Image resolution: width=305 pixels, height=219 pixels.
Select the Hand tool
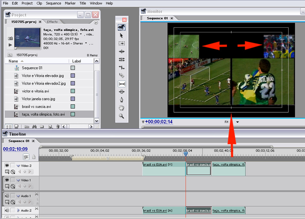click(x=122, y=108)
